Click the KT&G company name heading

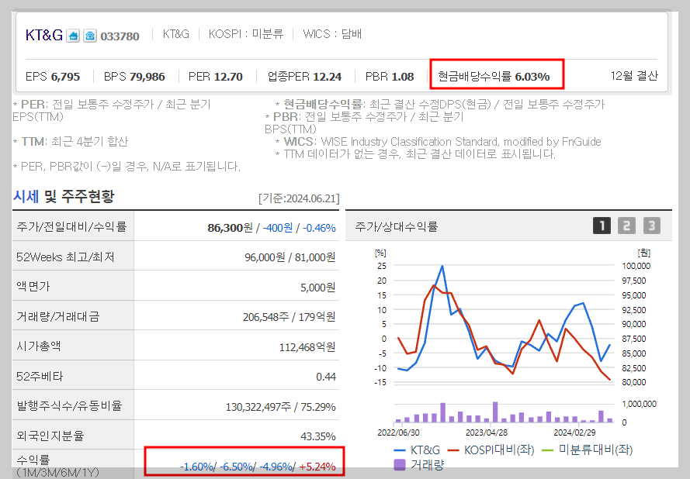coord(44,35)
